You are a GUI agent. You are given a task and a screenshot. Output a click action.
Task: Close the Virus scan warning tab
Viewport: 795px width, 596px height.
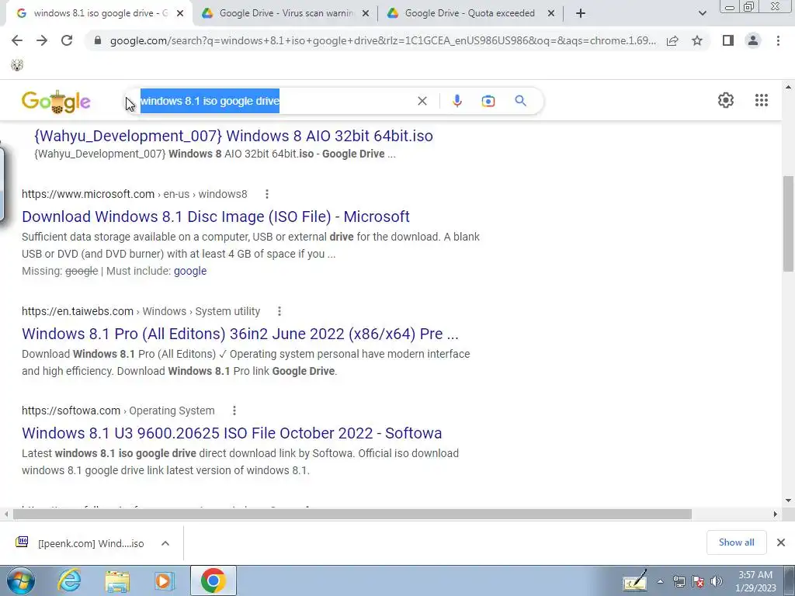tap(366, 14)
